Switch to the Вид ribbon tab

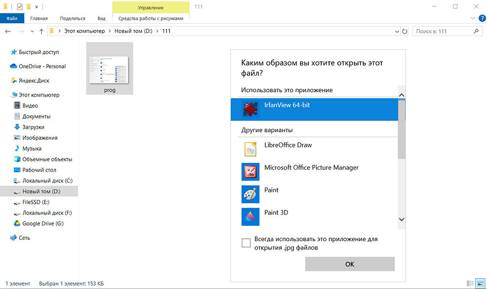(x=101, y=18)
